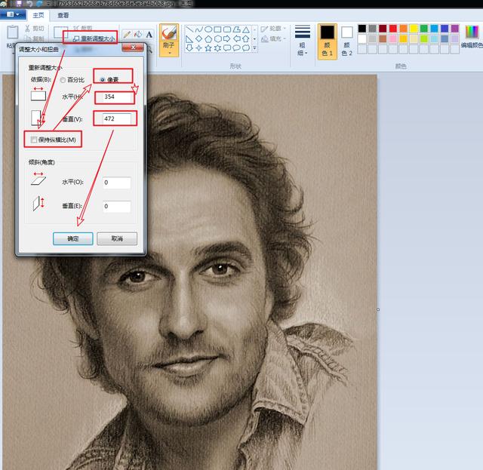Select the text tool
This screenshot has width=483, height=470.
tap(149, 34)
